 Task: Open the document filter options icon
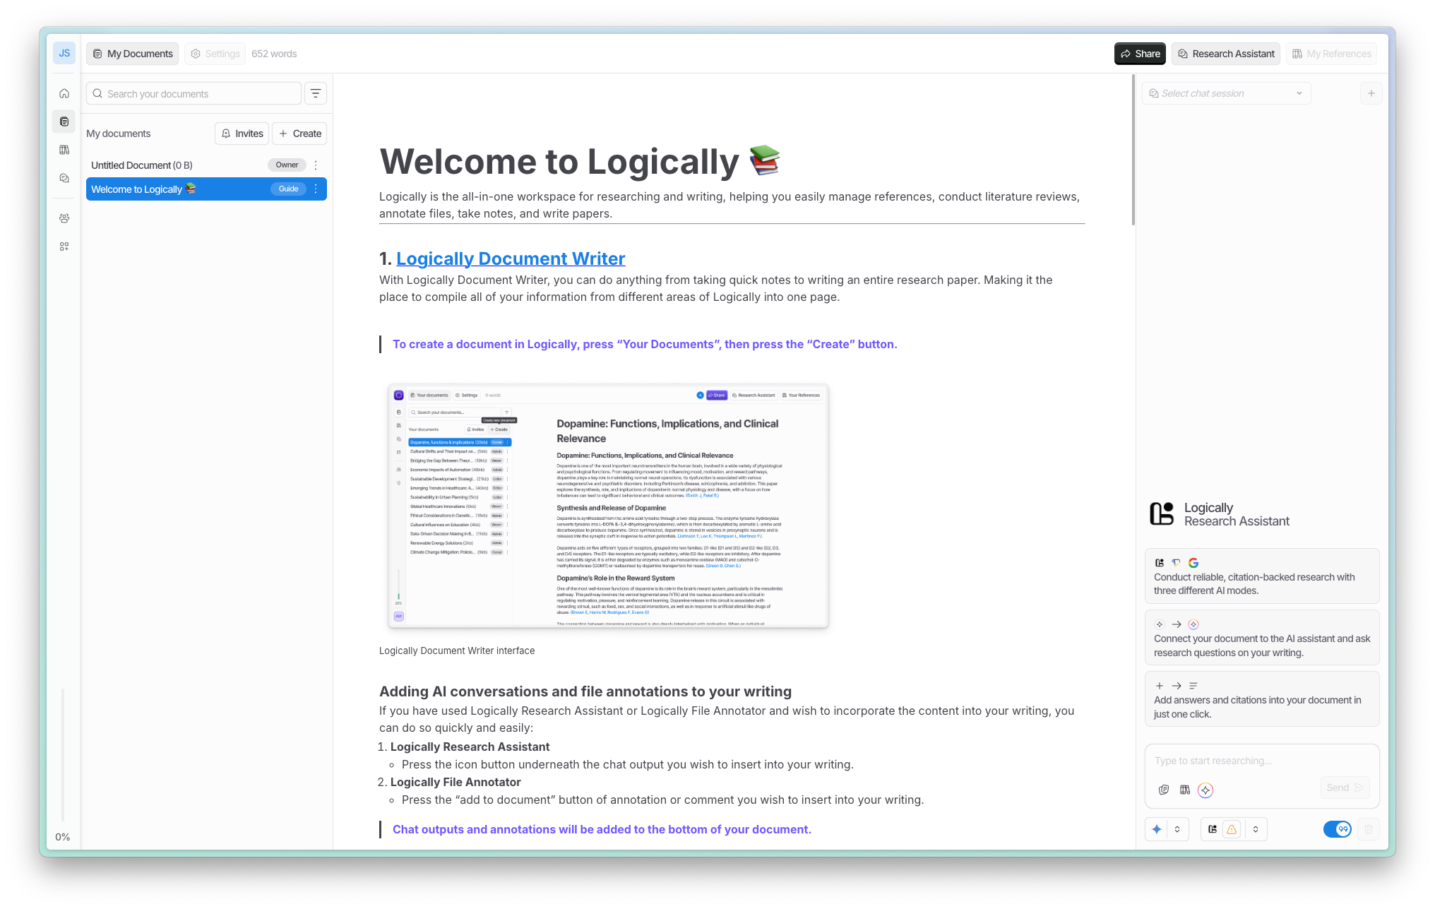click(316, 93)
